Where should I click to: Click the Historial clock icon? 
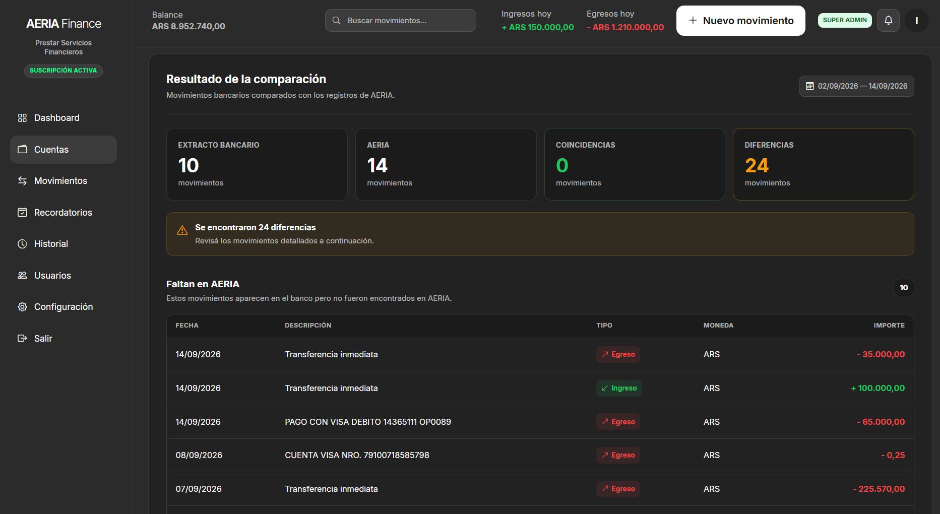22,244
